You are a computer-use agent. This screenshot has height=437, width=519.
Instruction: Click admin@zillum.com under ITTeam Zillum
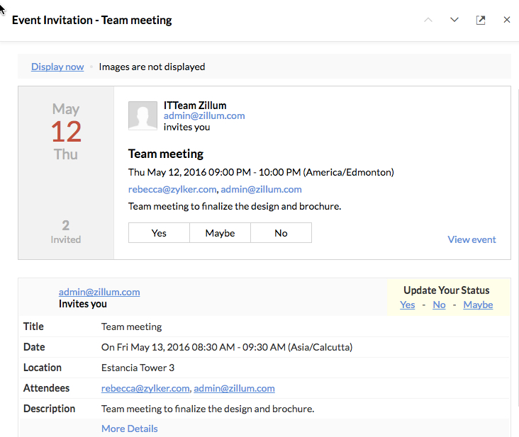pos(204,116)
